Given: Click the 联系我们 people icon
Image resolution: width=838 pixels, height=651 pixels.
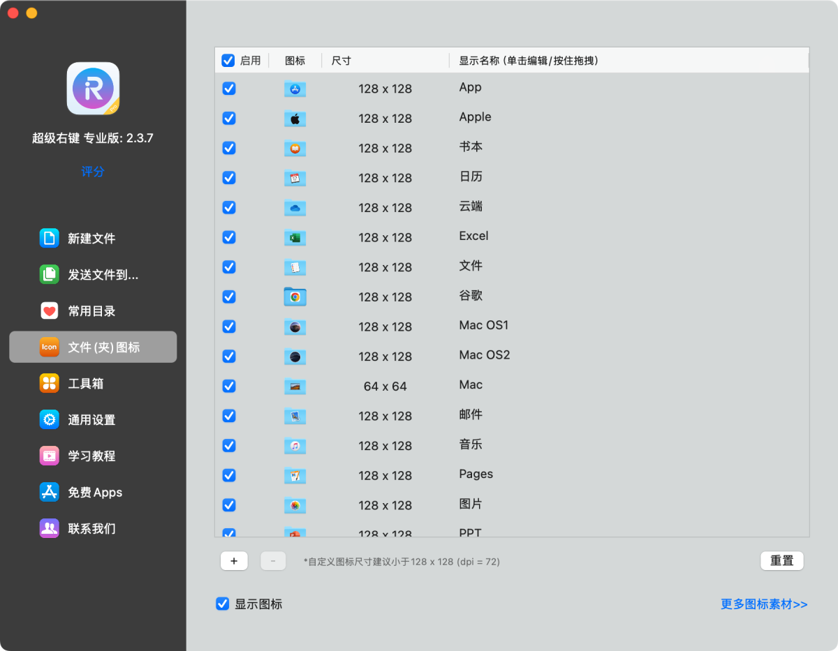Looking at the screenshot, I should point(50,529).
